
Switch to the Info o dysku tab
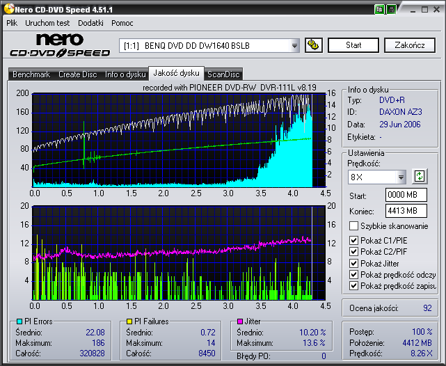(125, 74)
